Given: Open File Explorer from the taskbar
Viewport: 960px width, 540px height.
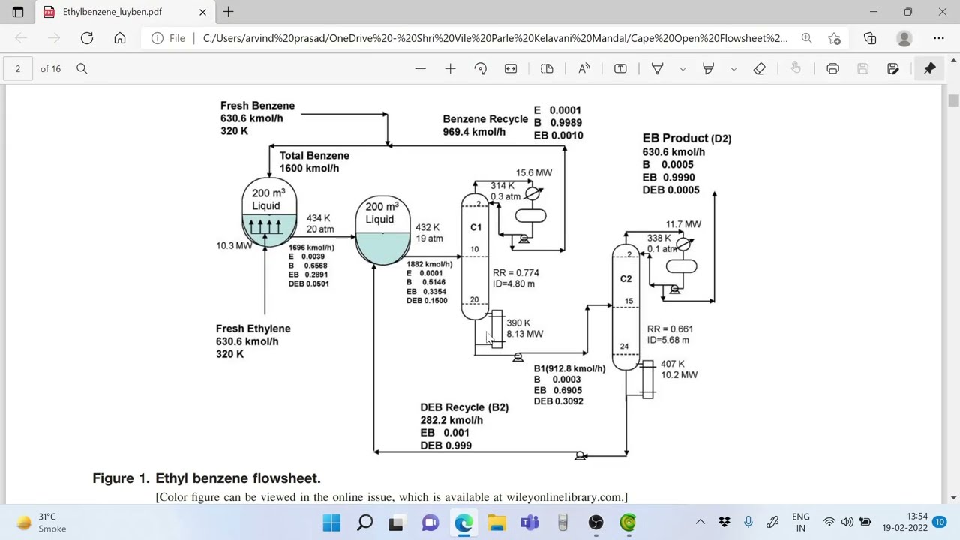Looking at the screenshot, I should pyautogui.click(x=496, y=523).
